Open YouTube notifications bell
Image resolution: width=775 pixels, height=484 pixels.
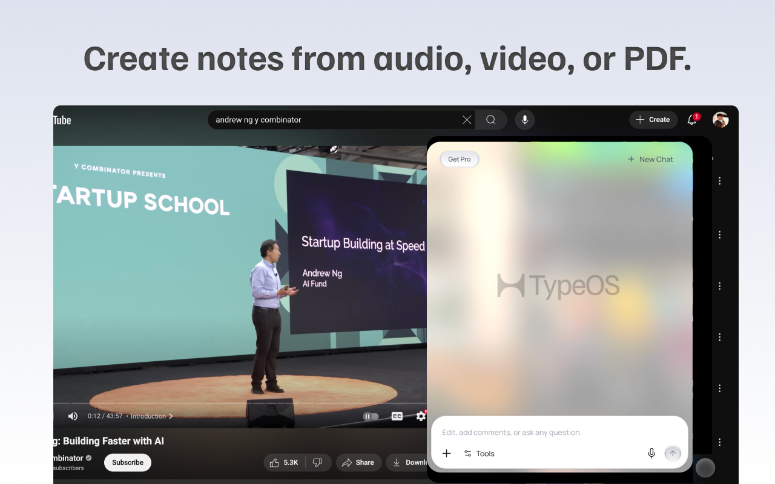point(691,120)
